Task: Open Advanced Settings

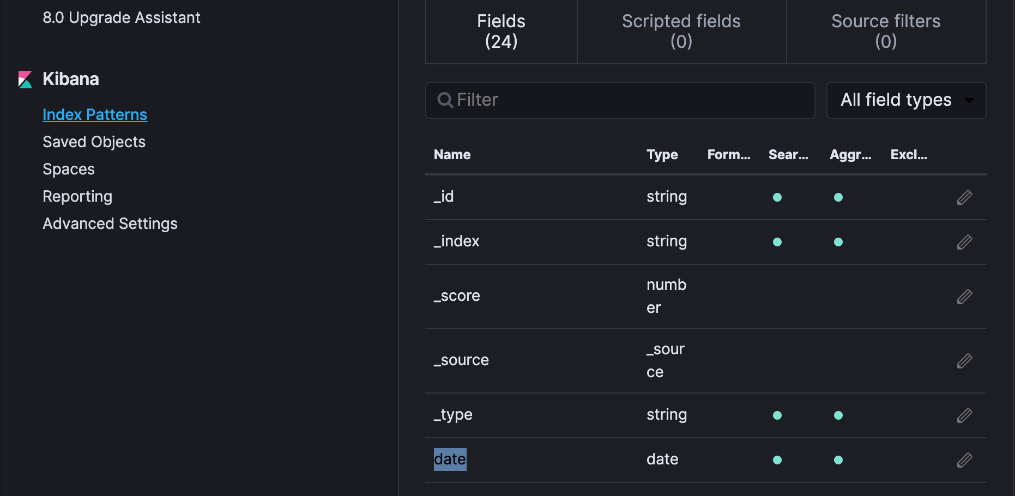Action: [x=110, y=223]
